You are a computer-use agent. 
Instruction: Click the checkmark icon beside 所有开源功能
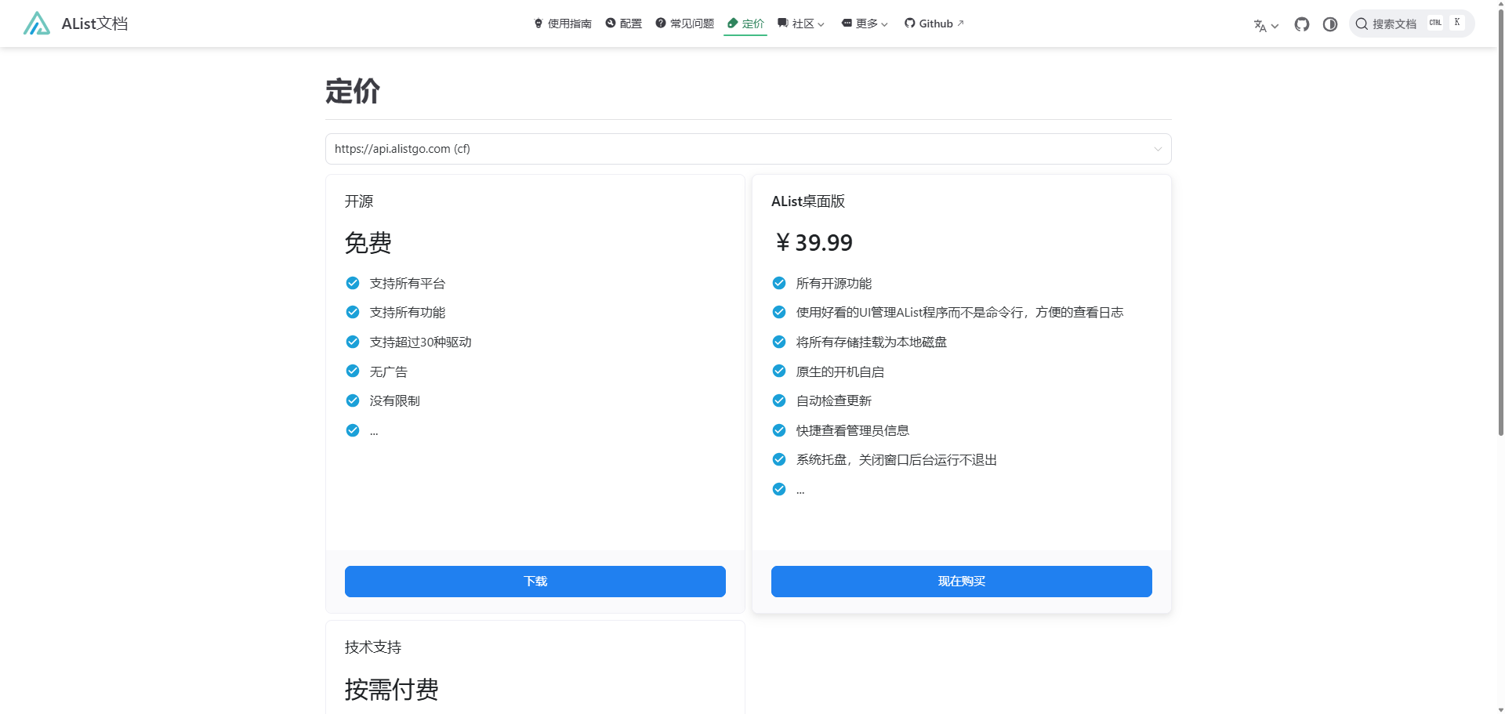(779, 283)
